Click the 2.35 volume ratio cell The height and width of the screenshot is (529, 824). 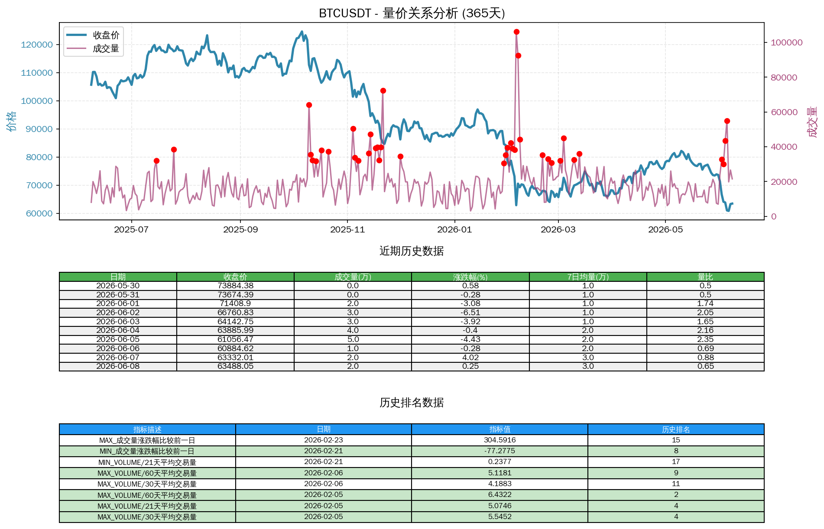(705, 340)
